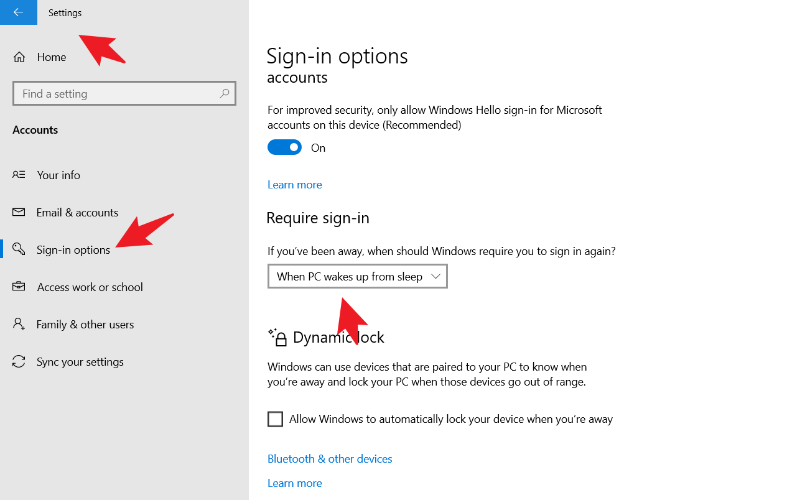Open the Require sign-in dropdown
The height and width of the screenshot is (500, 810).
pos(357,277)
